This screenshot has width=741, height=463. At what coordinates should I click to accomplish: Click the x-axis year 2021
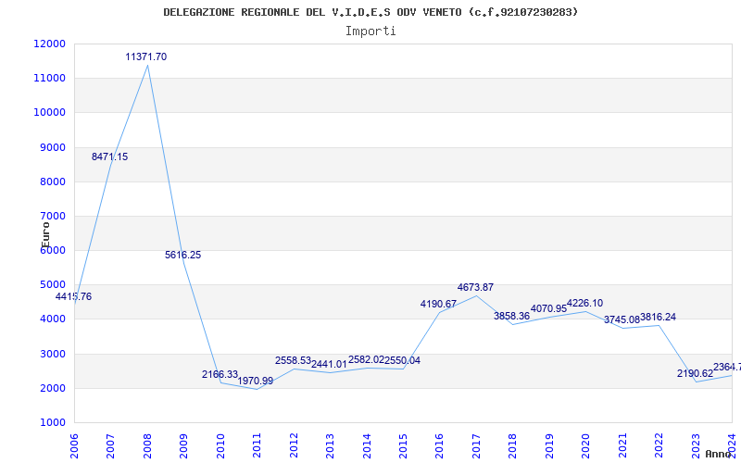click(622, 444)
